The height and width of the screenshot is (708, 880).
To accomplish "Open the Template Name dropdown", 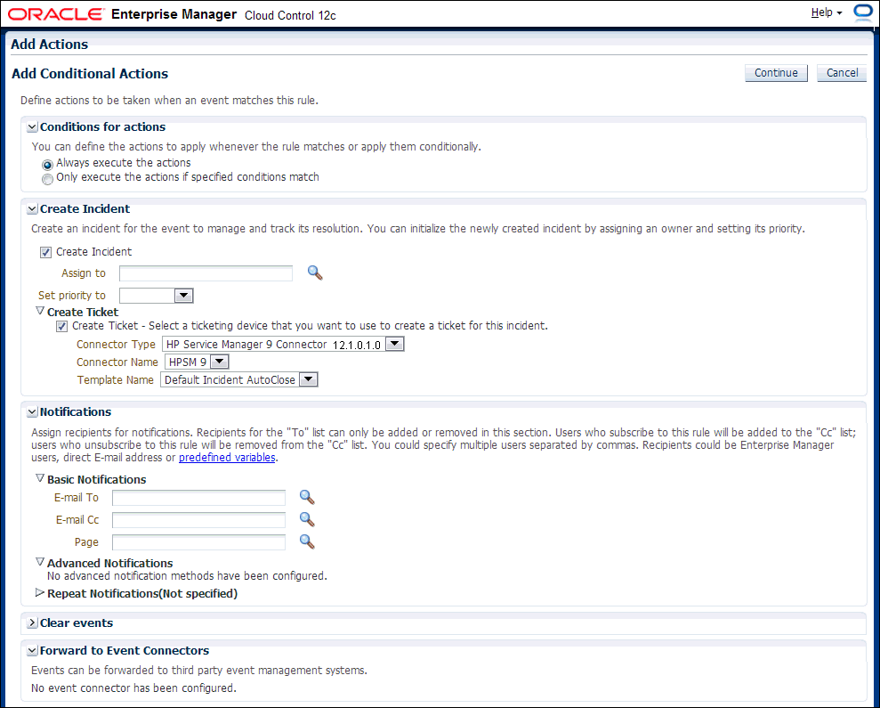I will coord(308,380).
